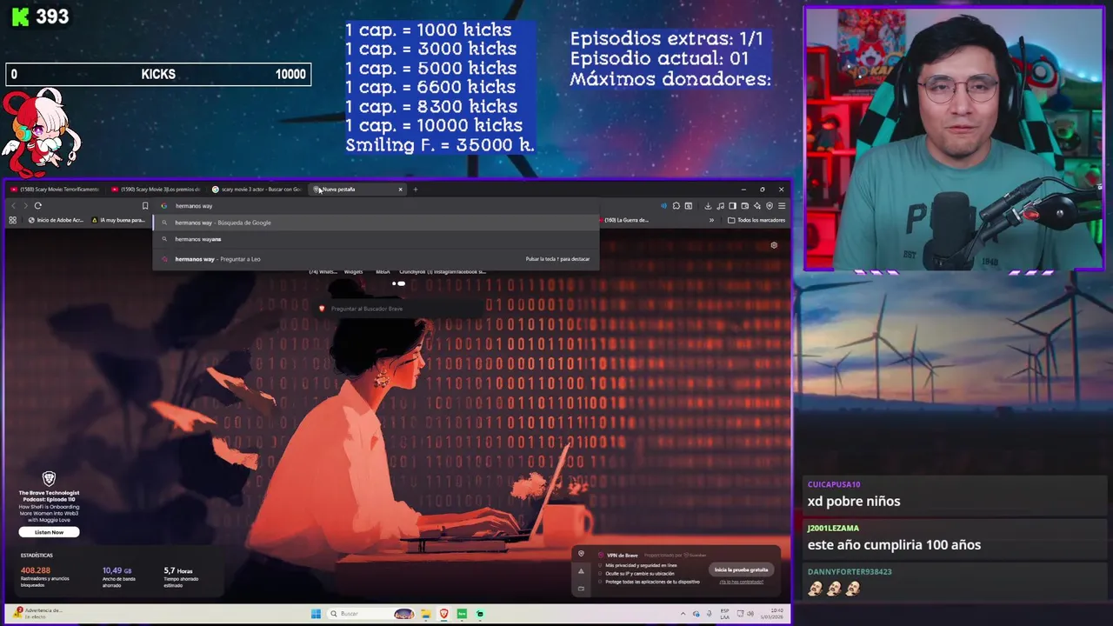Click the add new tab plus button
The width and height of the screenshot is (1113, 626).
click(x=415, y=189)
